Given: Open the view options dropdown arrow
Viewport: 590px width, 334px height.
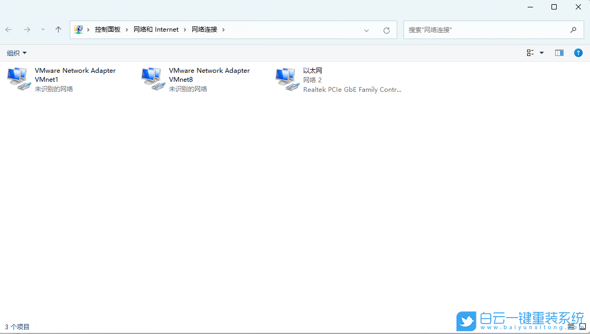Looking at the screenshot, I should tap(542, 53).
